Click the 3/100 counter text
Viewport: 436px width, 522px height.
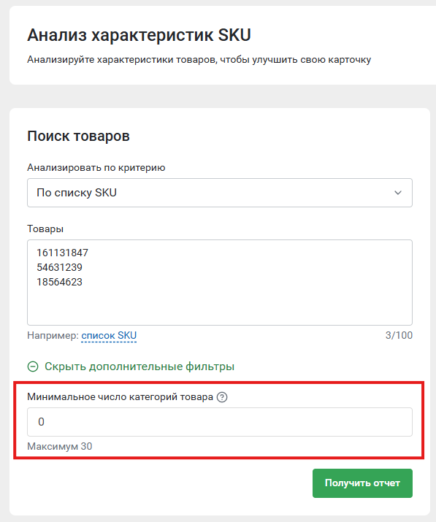[x=399, y=335]
